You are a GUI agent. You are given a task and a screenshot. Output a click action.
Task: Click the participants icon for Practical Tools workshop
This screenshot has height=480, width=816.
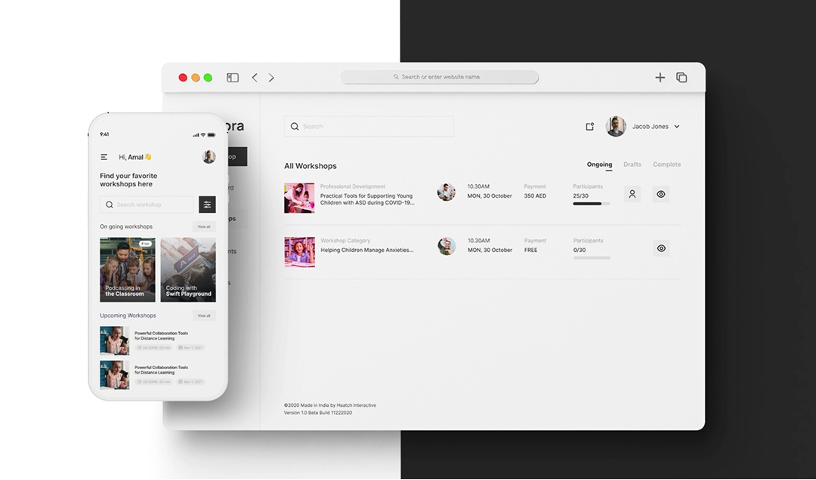click(x=632, y=194)
